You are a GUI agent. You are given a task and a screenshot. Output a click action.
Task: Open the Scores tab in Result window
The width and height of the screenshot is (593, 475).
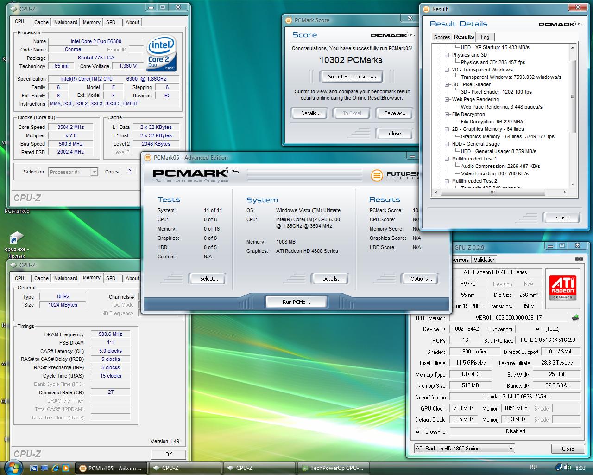(442, 37)
